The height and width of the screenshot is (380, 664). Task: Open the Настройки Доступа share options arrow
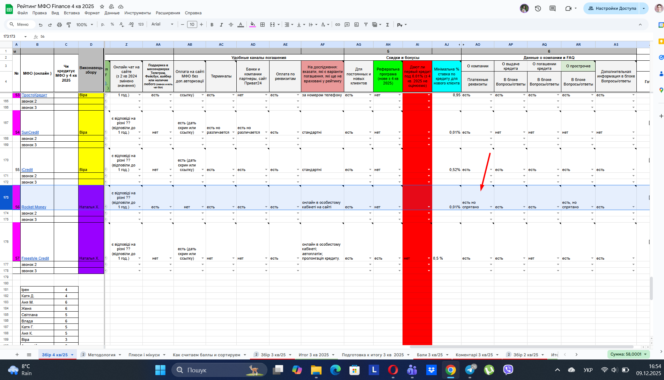[644, 8]
